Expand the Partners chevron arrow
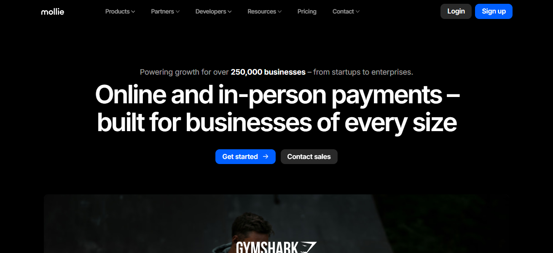The height and width of the screenshot is (253, 553). (x=177, y=12)
